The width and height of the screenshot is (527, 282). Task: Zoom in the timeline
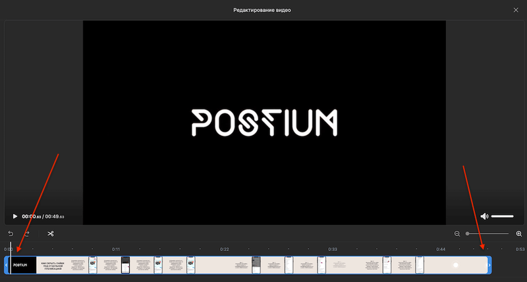click(519, 234)
